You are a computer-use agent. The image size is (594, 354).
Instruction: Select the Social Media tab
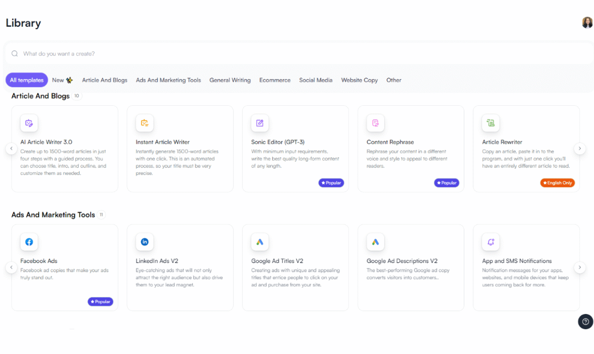(315, 80)
